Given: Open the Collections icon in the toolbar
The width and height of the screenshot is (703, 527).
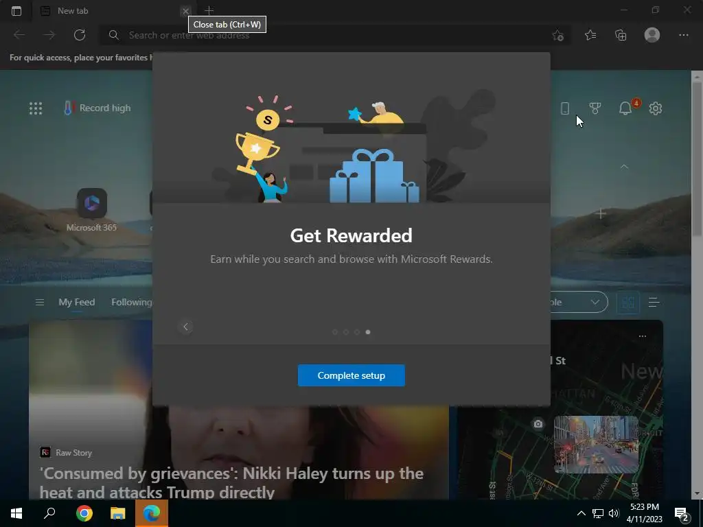Looking at the screenshot, I should [621, 35].
